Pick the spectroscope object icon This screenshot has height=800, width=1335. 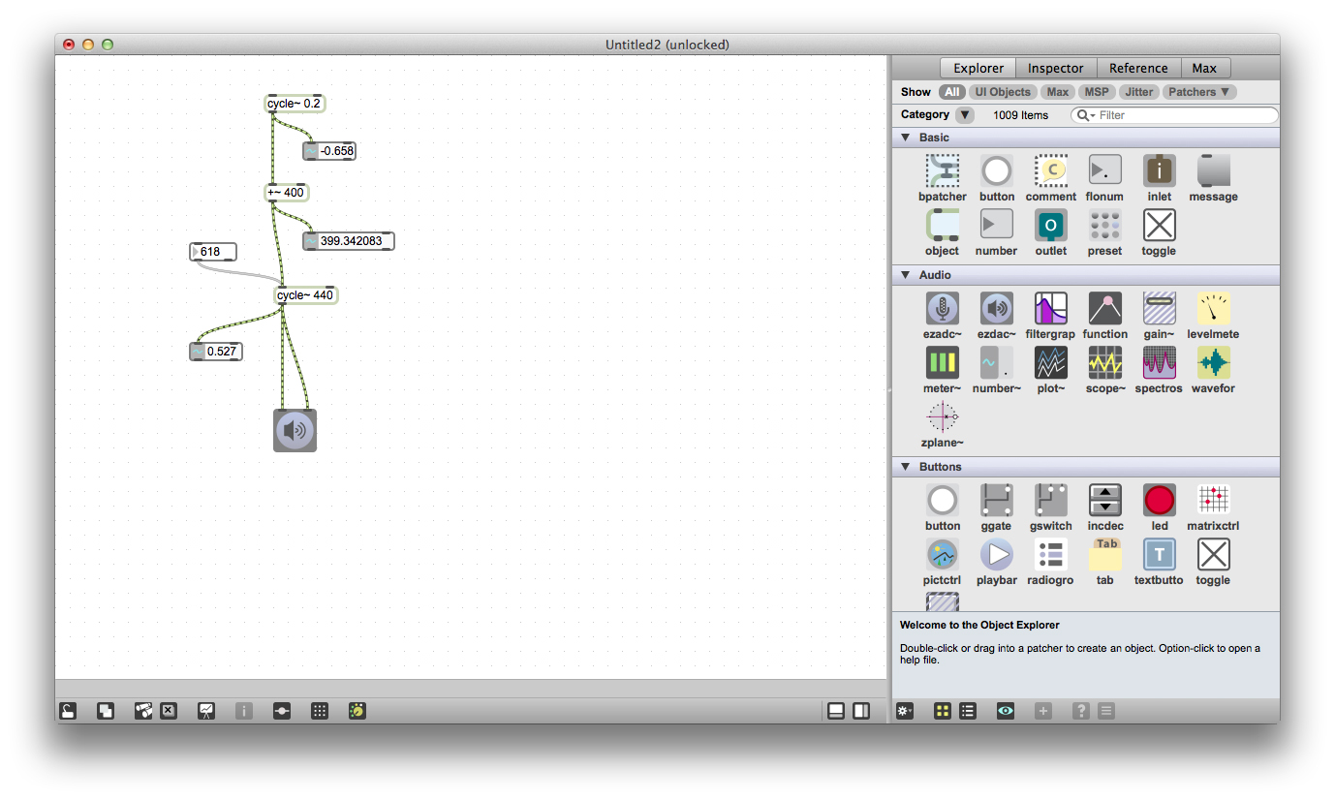tap(1159, 363)
